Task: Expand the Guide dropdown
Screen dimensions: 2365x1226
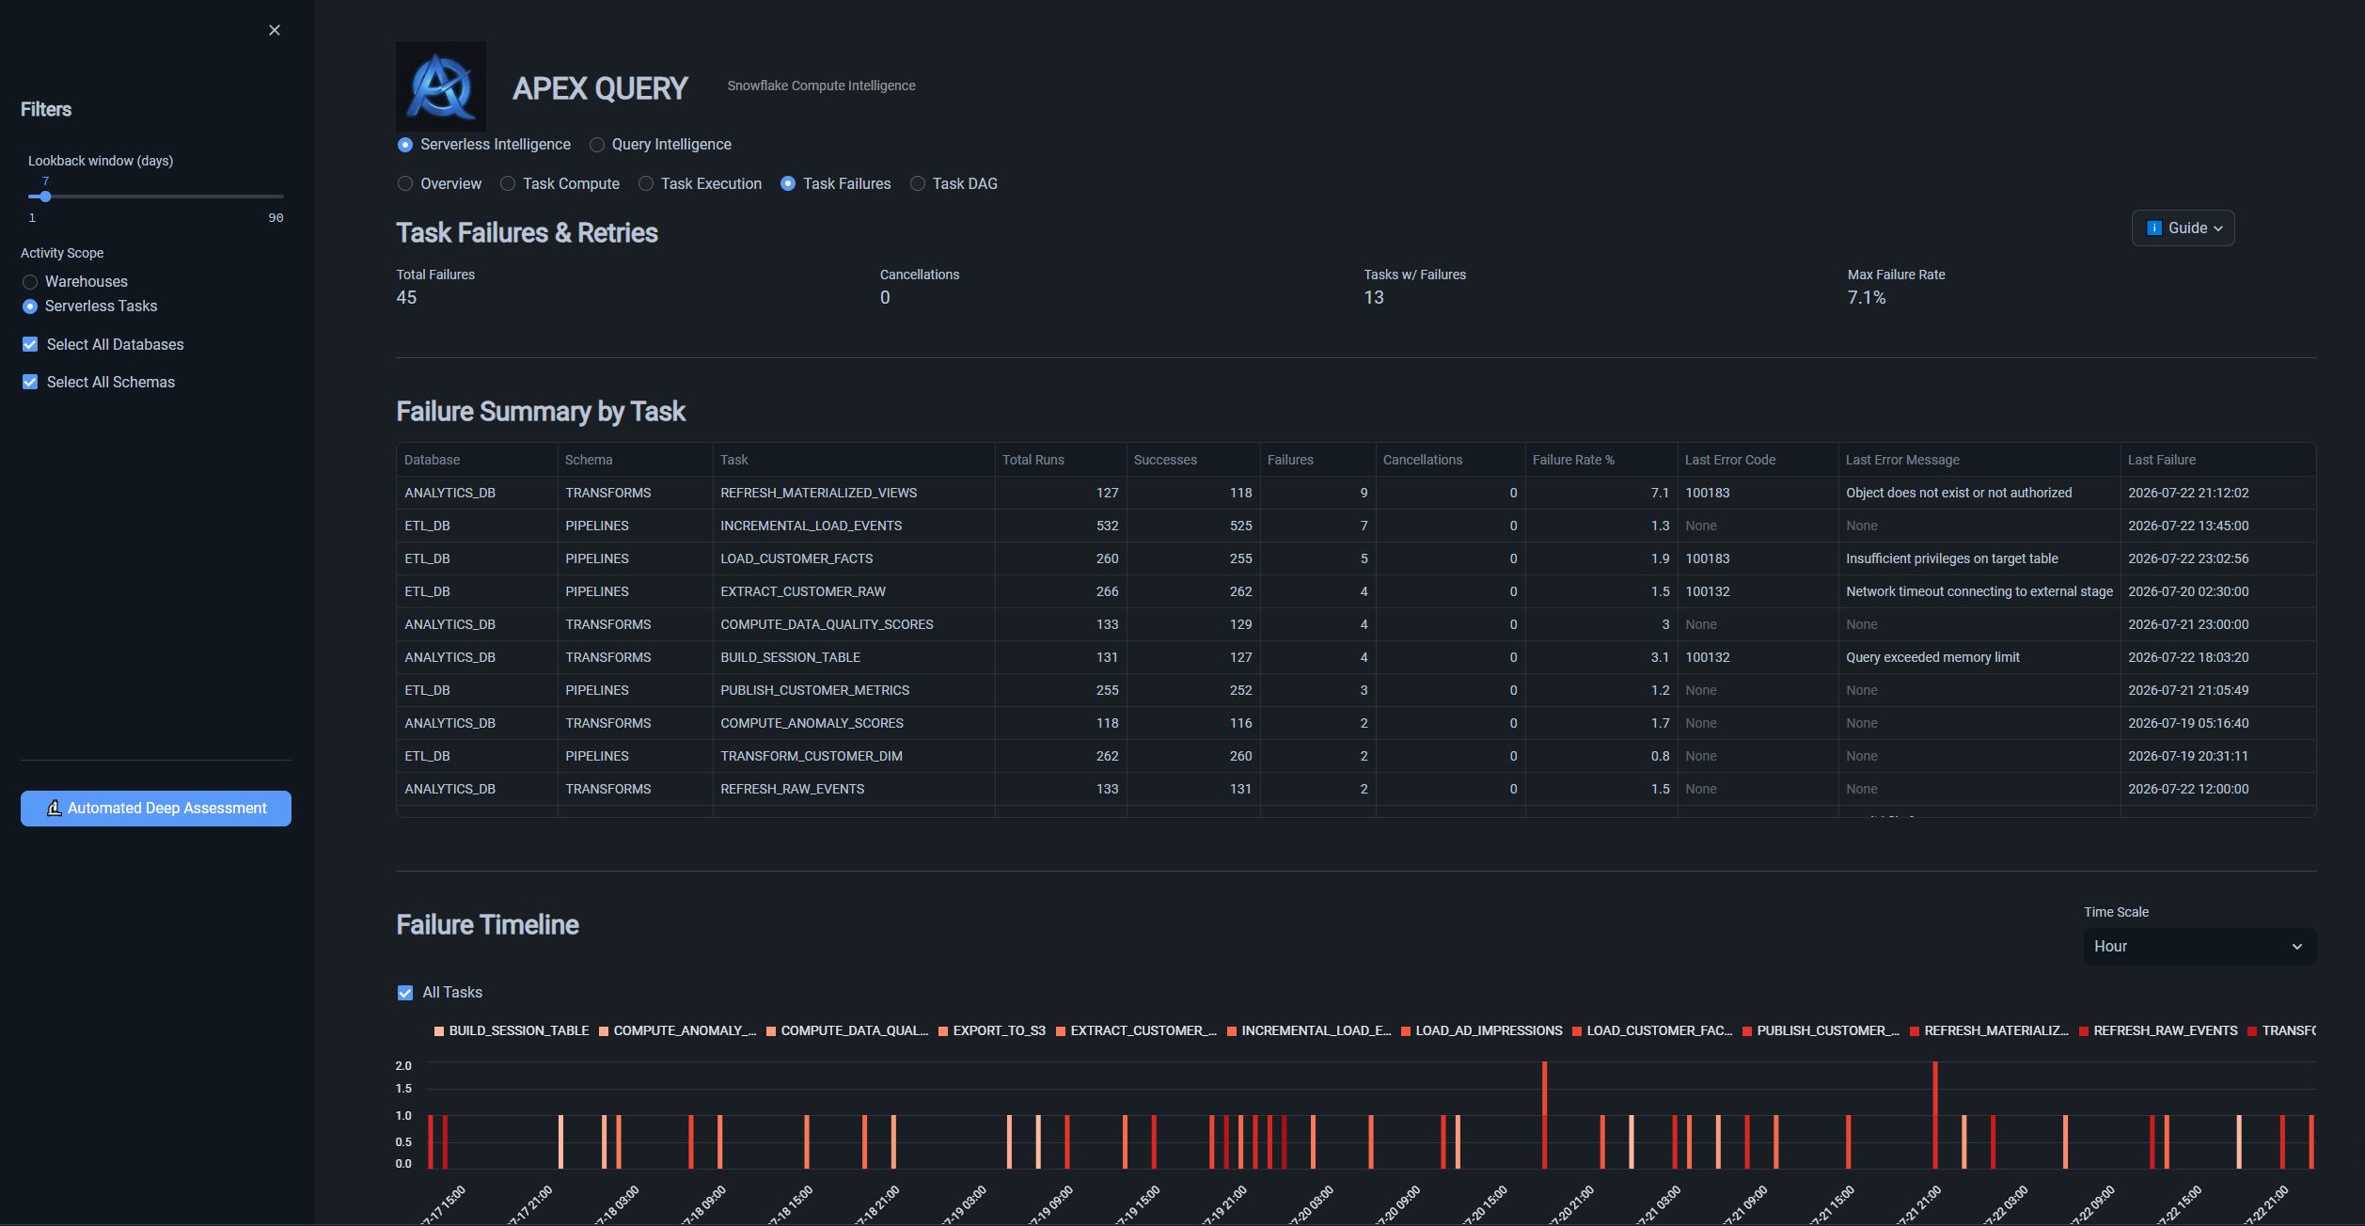Action: [2183, 228]
